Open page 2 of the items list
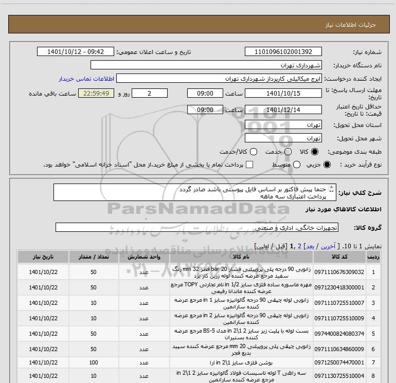396x383 pixels. coord(299,246)
